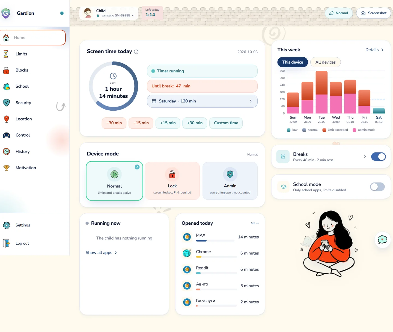
Task: Select Normal device mode card
Action: [x=114, y=181]
